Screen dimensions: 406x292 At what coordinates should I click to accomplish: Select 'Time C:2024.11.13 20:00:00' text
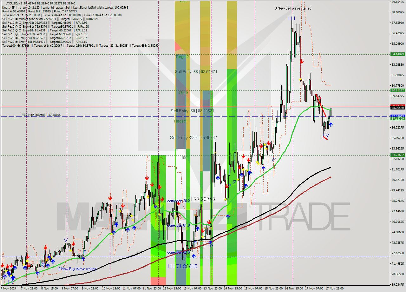pos(103,15)
